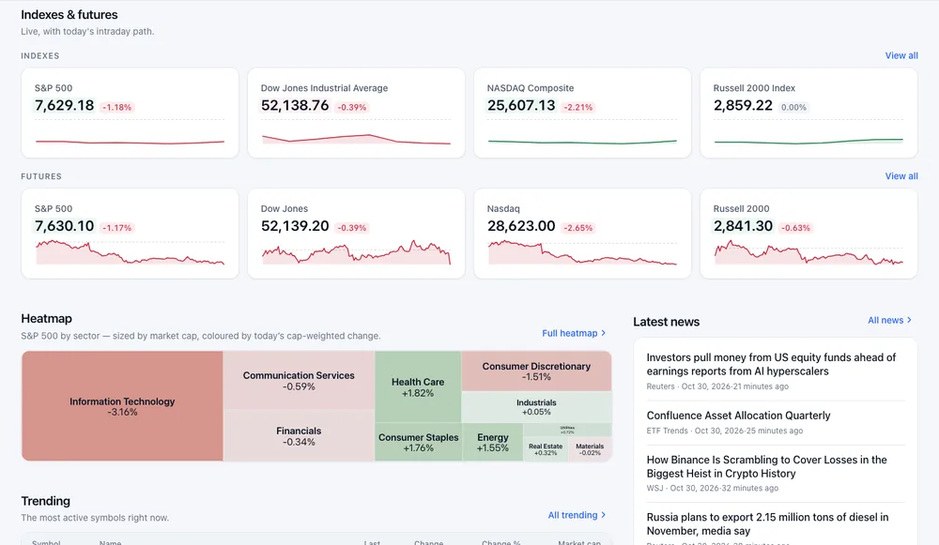Click the NASDAQ Composite -2.21% badge
Image resolution: width=939 pixels, height=545 pixels.
coord(577,107)
